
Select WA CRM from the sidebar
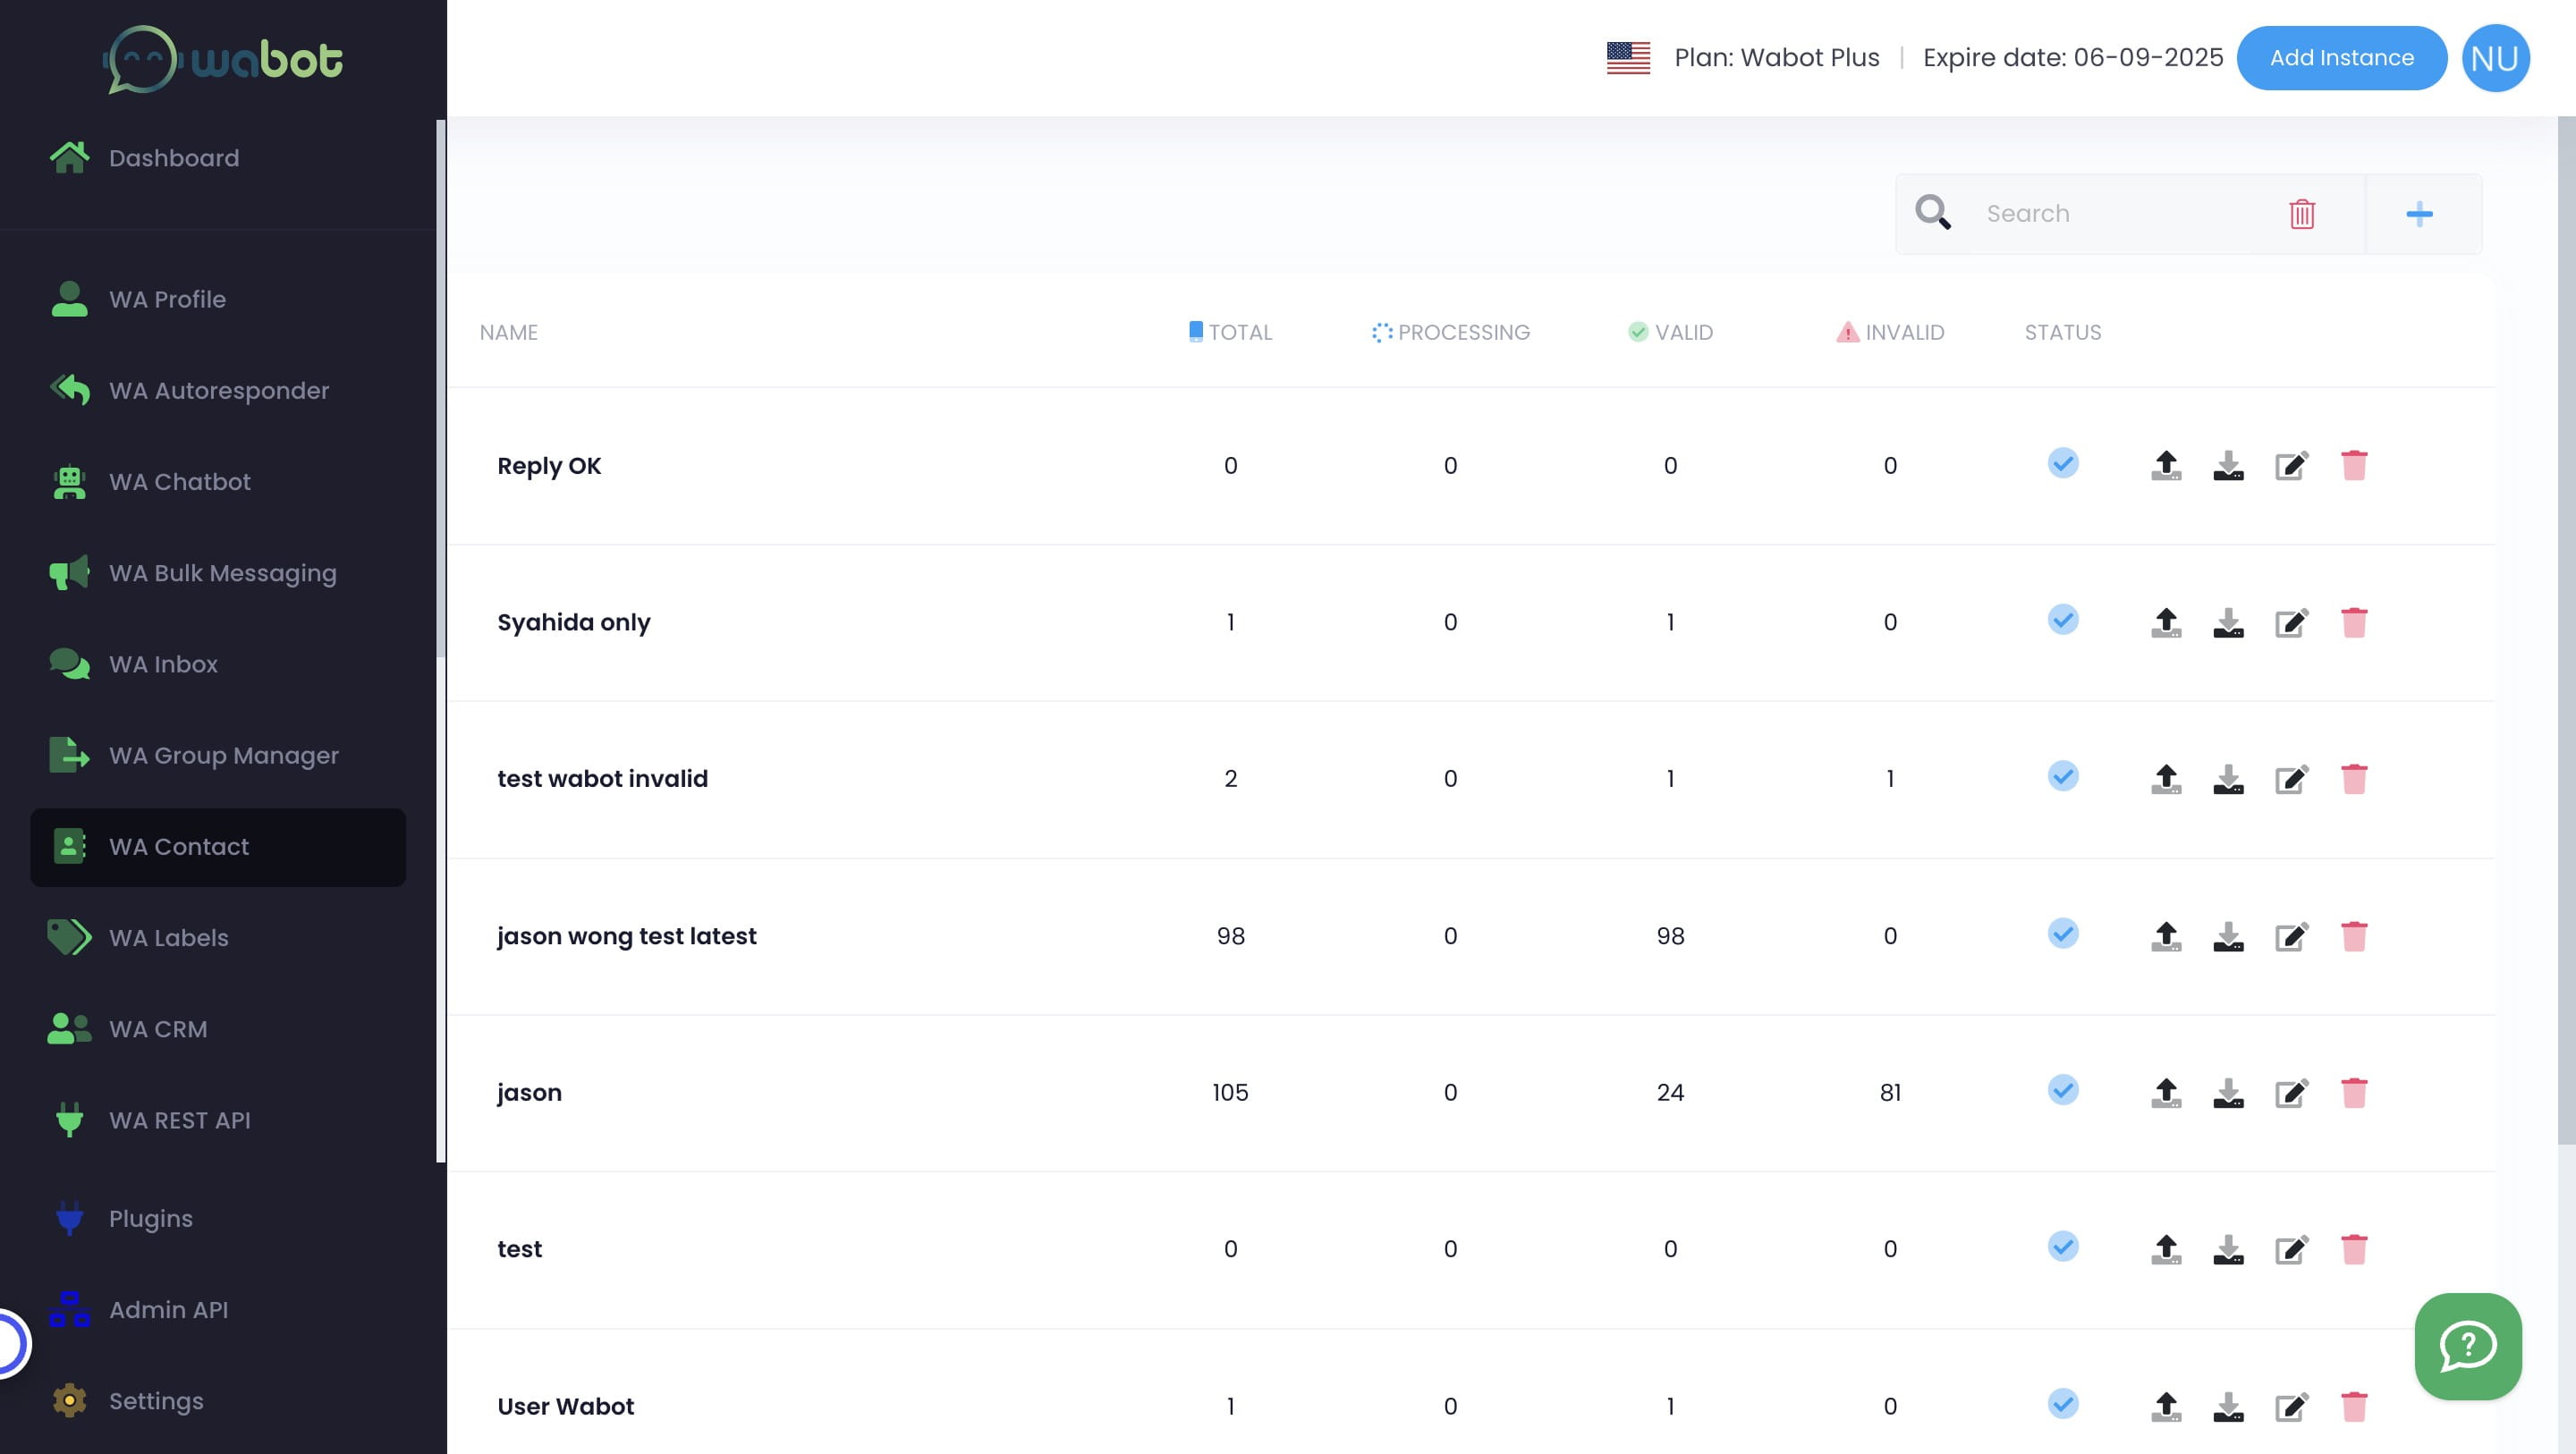(157, 1029)
